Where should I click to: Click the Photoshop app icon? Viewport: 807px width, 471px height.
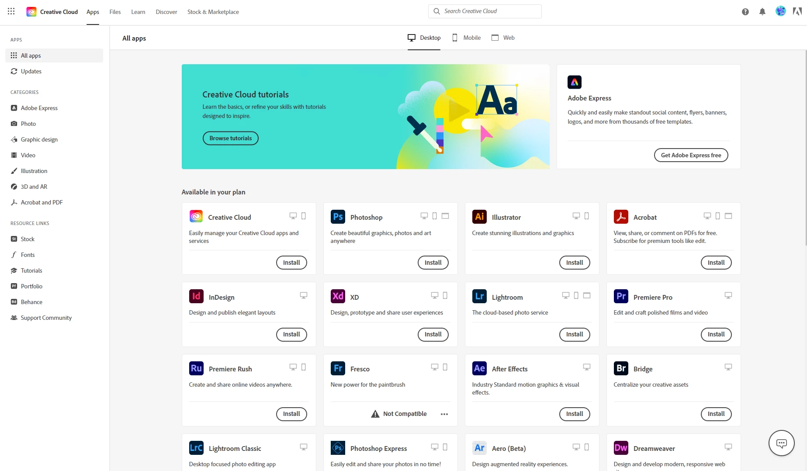click(x=338, y=217)
